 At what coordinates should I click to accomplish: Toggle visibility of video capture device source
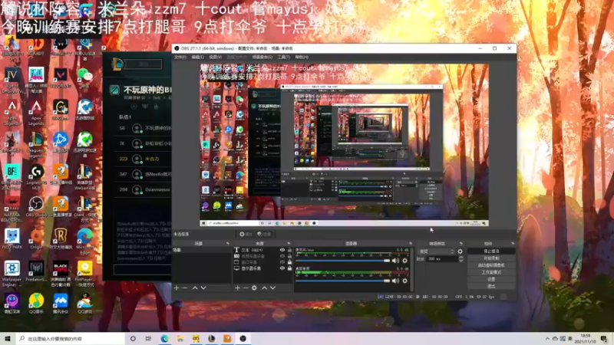282,256
